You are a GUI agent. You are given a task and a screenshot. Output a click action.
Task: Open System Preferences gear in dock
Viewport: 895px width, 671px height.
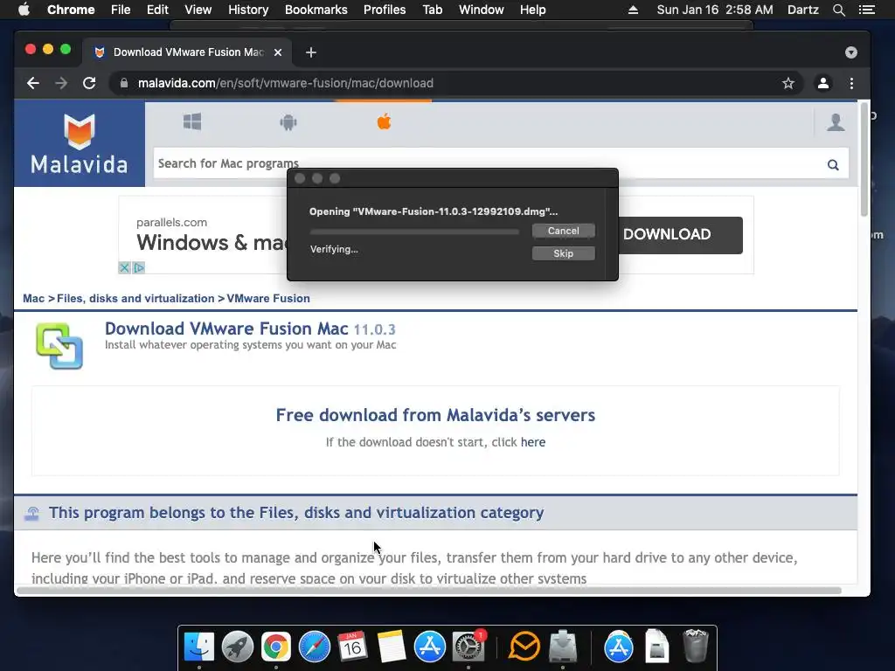(x=468, y=647)
